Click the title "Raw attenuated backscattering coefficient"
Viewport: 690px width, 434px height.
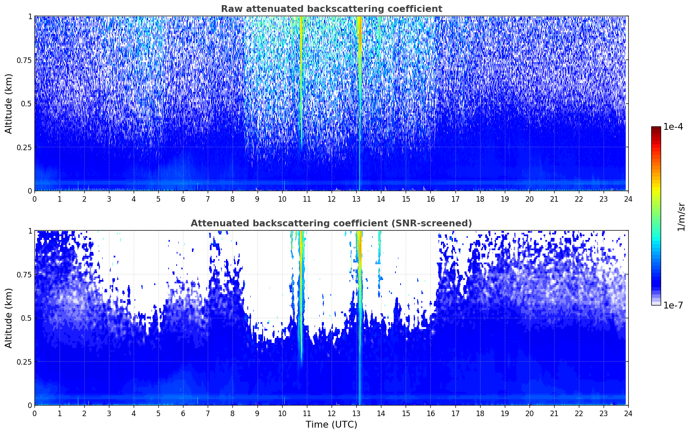coord(331,9)
